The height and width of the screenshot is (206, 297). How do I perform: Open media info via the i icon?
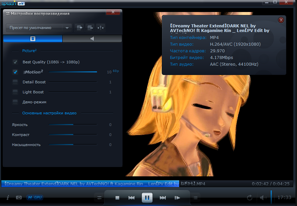[8, 197]
